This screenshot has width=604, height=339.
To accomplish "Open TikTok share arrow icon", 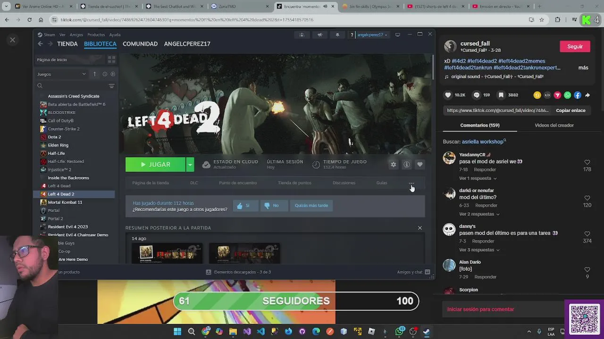I will point(587,95).
